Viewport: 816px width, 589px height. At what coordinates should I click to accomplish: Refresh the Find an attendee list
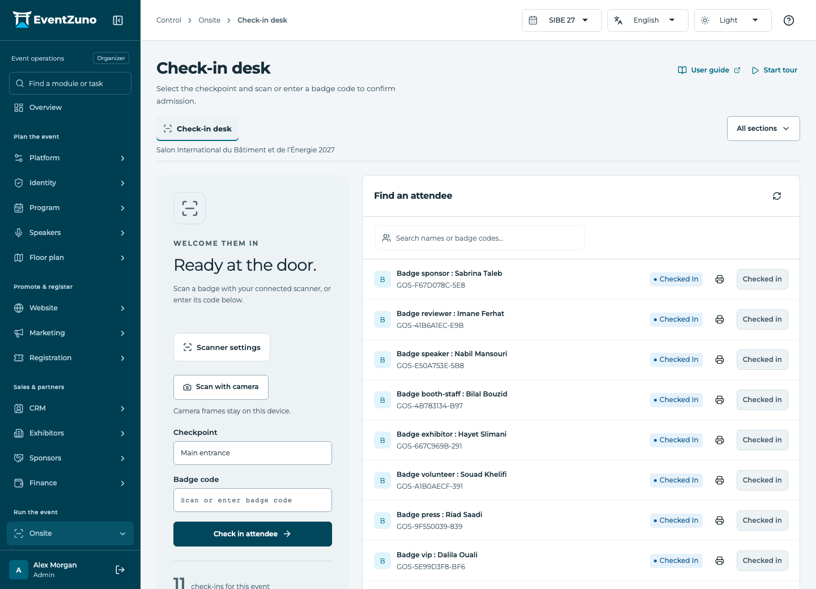pos(777,196)
